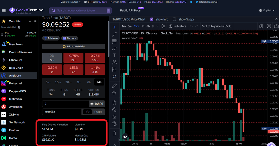This screenshot has height=146, width=279.
Task: Switch the chart to fullscreen mode
Action: click(269, 26)
